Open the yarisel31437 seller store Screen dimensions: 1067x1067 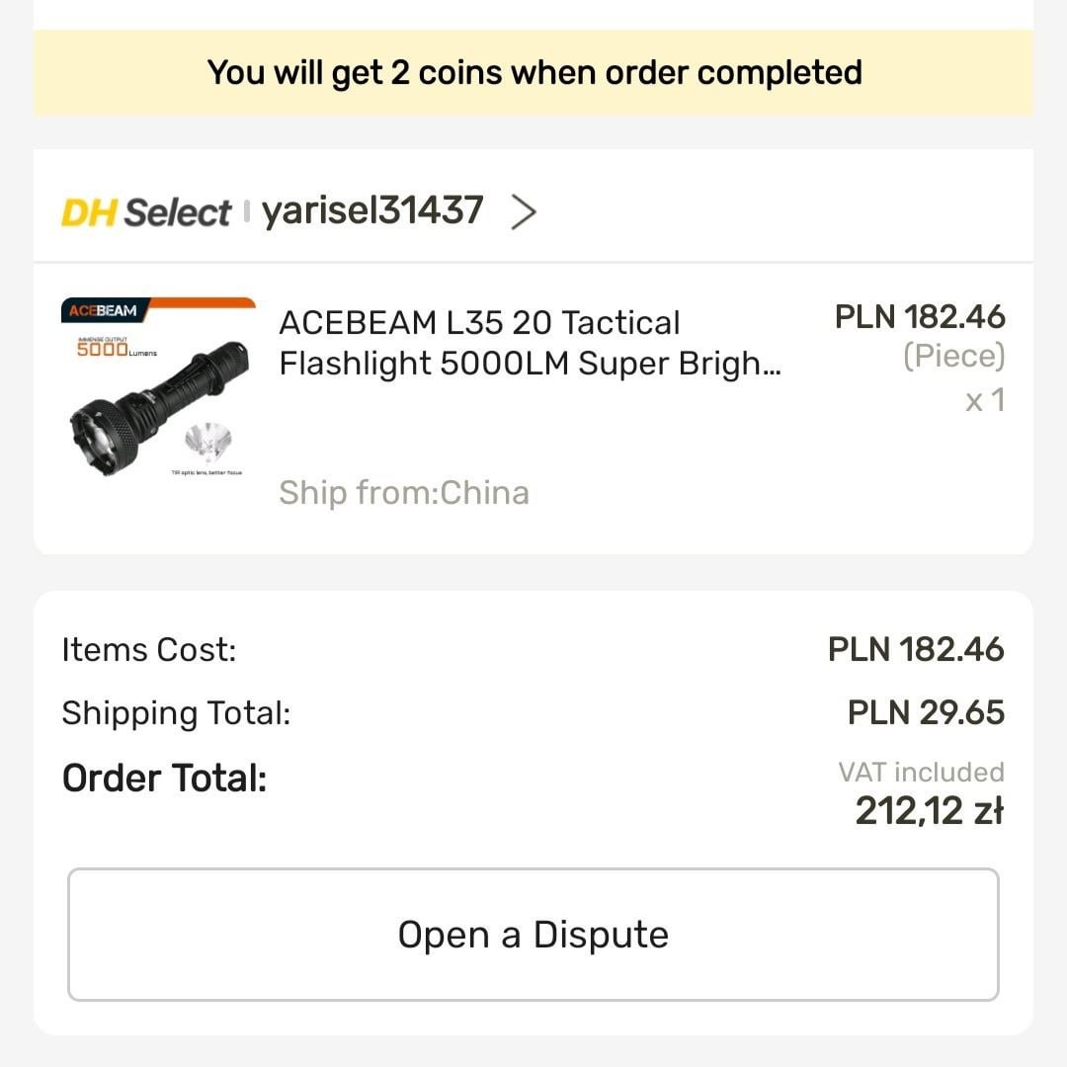[x=372, y=210]
